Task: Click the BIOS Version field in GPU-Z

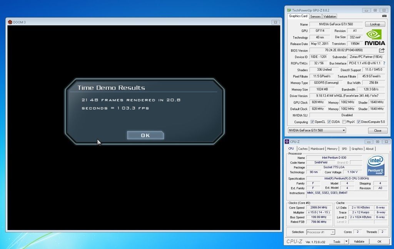Action: coord(344,50)
